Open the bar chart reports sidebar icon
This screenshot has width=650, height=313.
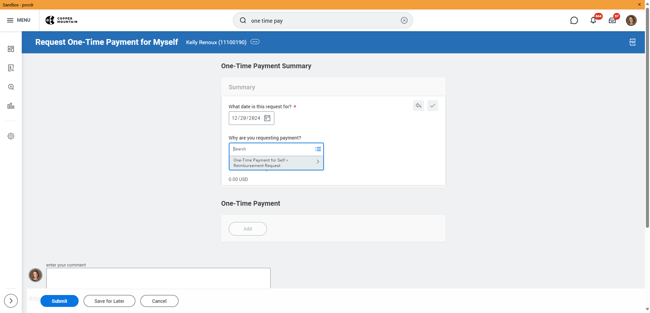click(x=11, y=106)
